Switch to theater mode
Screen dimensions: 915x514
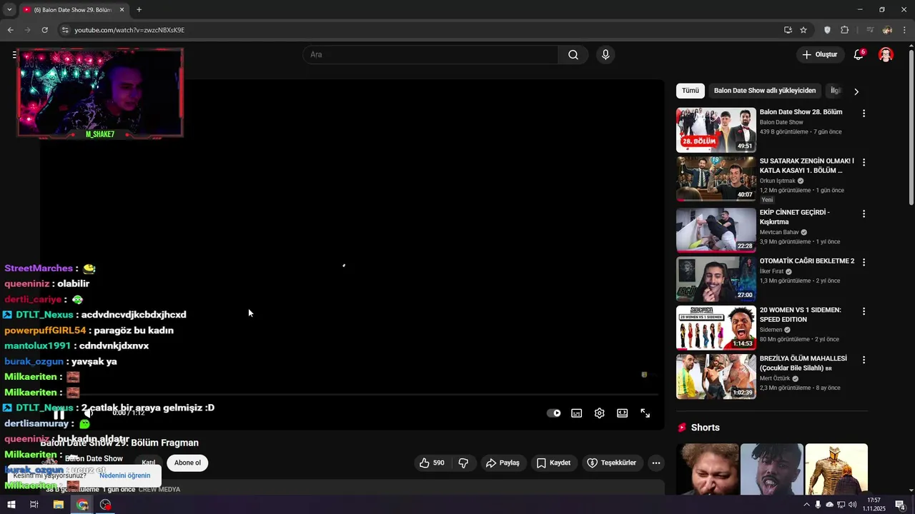click(x=623, y=413)
